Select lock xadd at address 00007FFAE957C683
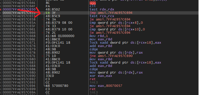 click(125, 63)
